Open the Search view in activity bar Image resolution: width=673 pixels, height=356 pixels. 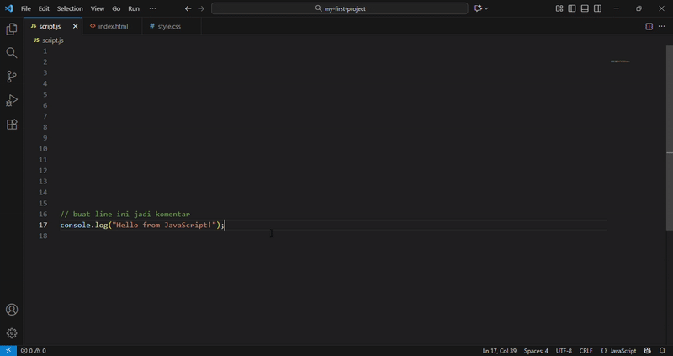[x=12, y=53]
